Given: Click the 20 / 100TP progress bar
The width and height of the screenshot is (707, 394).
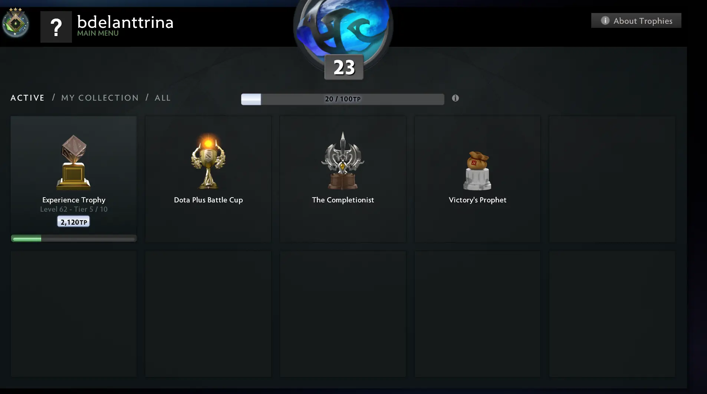Looking at the screenshot, I should point(342,99).
